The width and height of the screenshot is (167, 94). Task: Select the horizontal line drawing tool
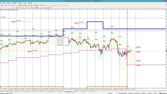[7, 8]
